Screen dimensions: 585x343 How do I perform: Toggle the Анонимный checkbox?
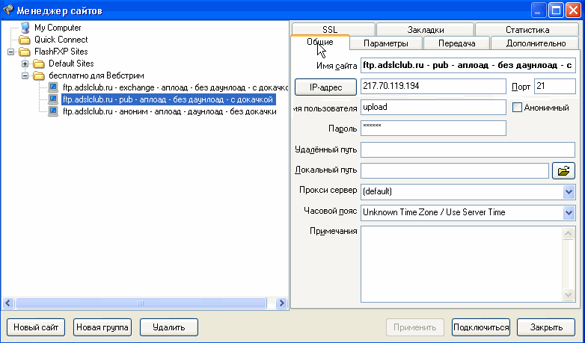click(x=517, y=108)
